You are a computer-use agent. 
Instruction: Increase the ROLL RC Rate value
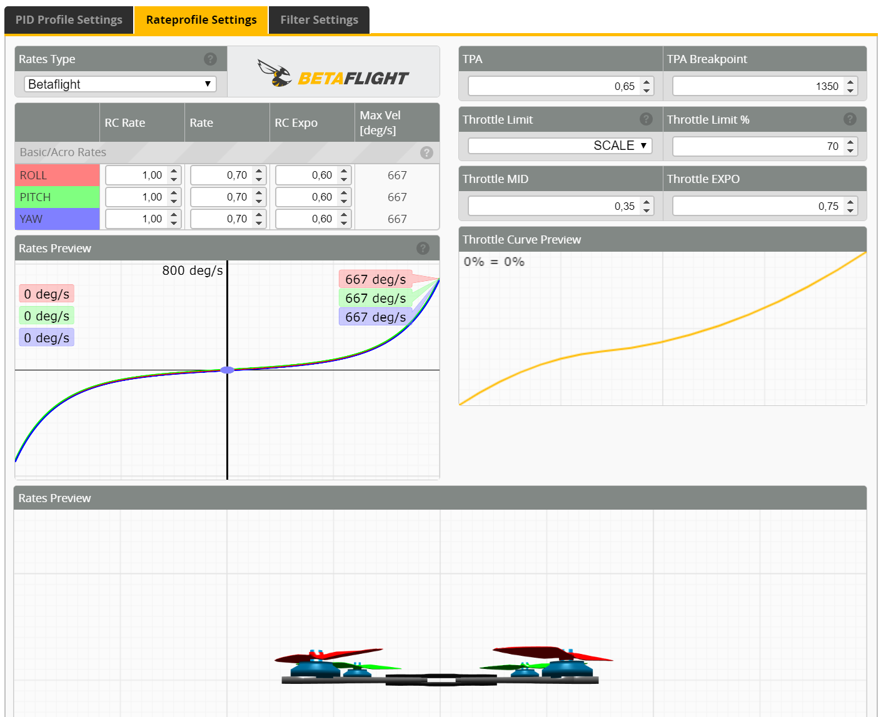(174, 171)
